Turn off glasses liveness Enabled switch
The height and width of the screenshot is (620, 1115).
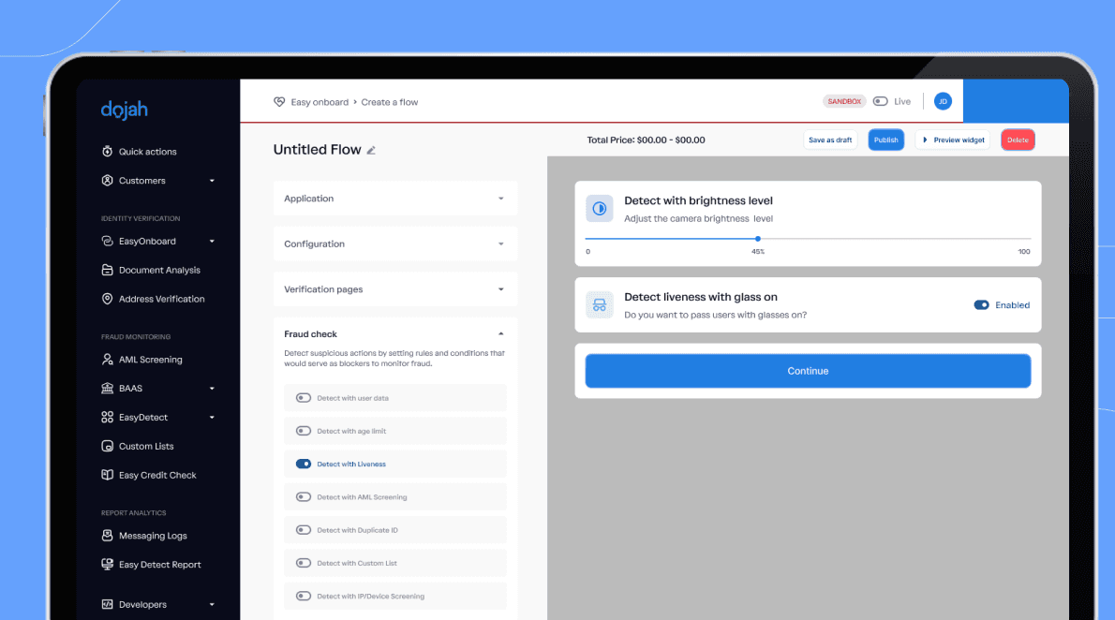coord(981,305)
